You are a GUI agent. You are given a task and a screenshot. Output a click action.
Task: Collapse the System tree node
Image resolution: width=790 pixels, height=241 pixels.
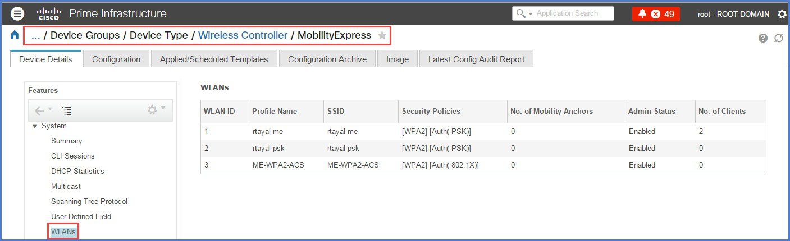35,126
